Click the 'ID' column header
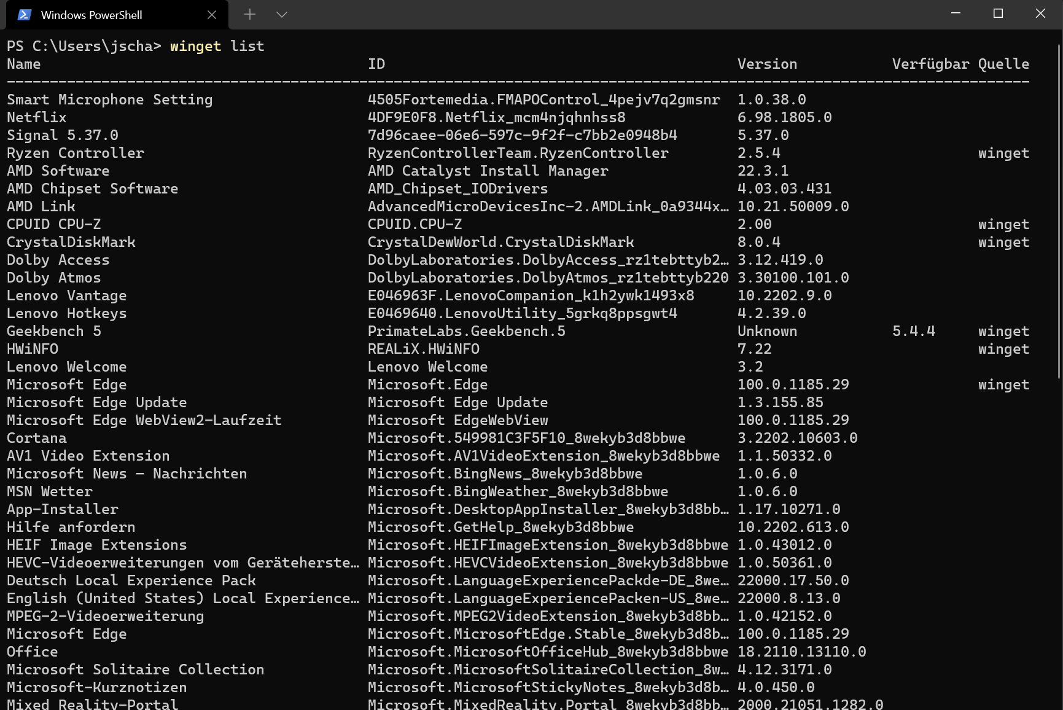 coord(376,64)
